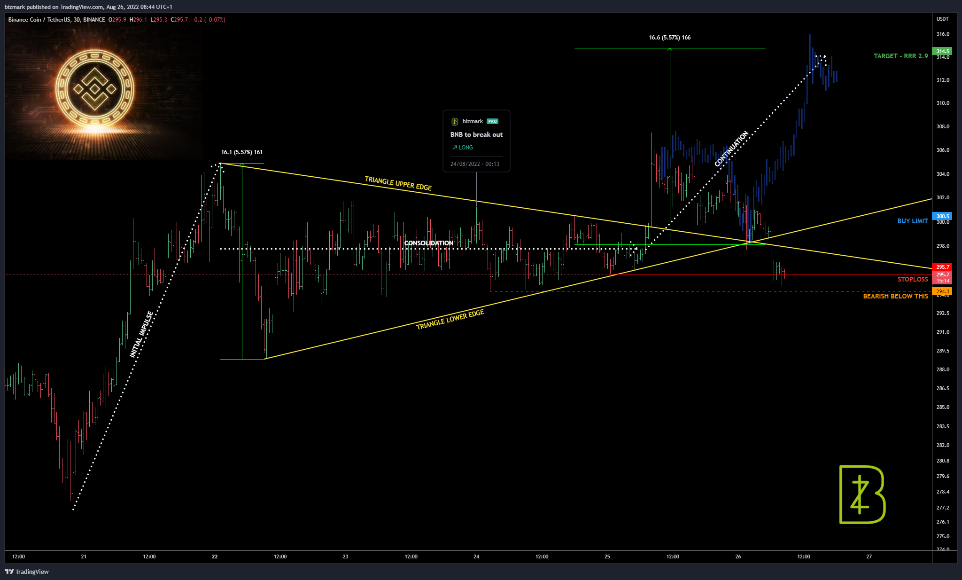Select the 'STOPLOSS' label
This screenshot has width=962, height=580.
912,279
